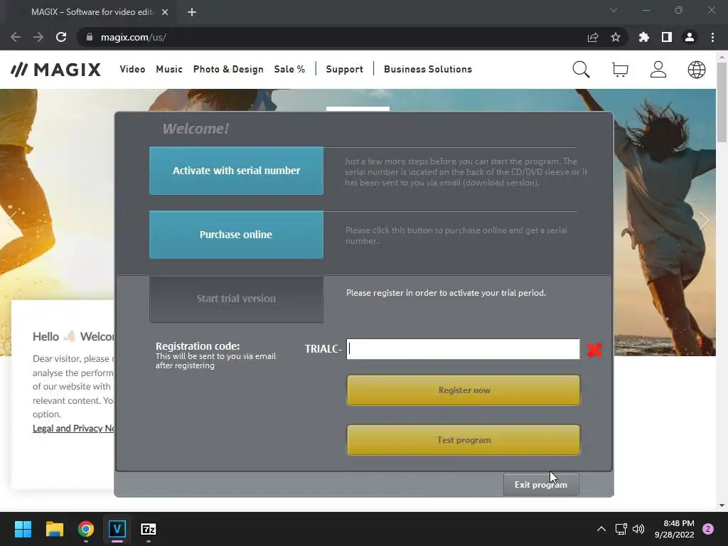Switch to the VEGAS app taskbar icon
This screenshot has height=546, width=728.
point(117,529)
